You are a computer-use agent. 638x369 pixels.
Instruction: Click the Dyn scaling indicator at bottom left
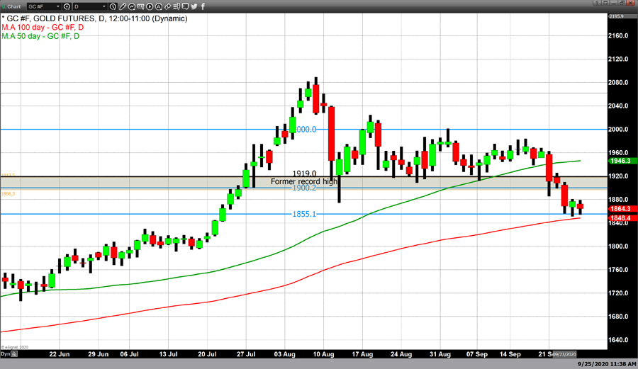point(5,353)
